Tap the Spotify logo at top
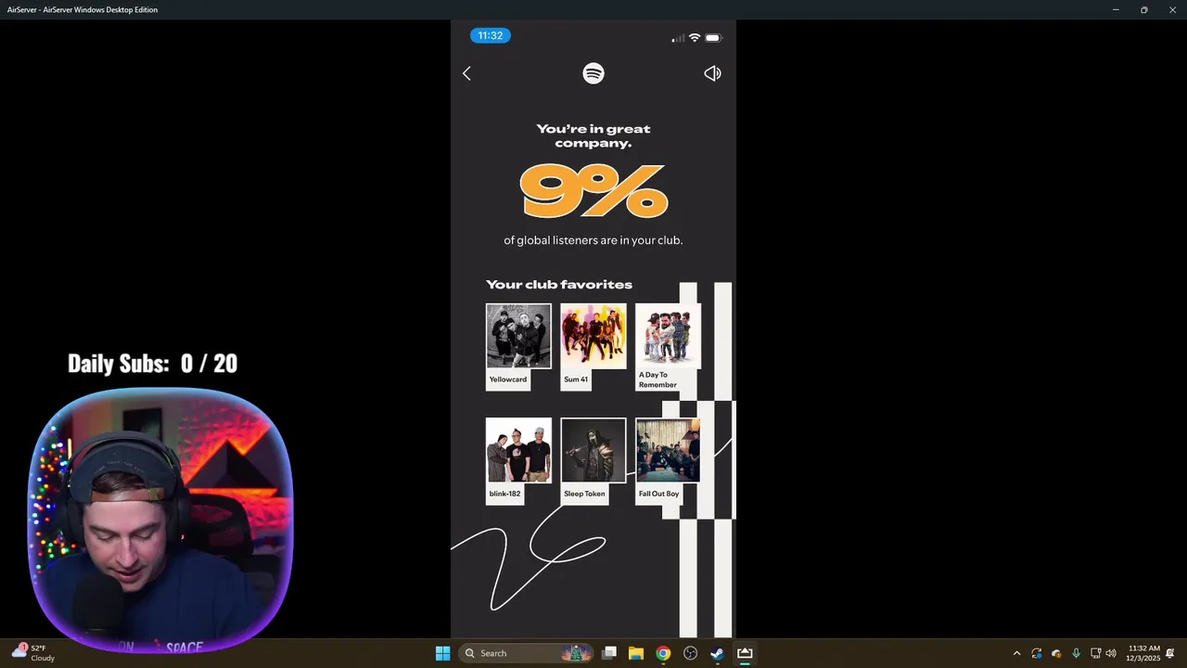1187x668 pixels. point(593,73)
